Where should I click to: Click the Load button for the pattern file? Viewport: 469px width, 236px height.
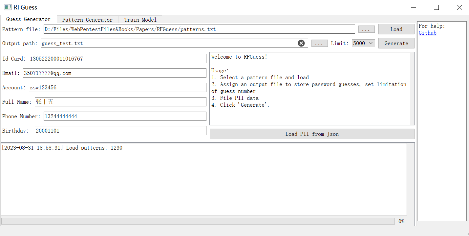coord(396,29)
